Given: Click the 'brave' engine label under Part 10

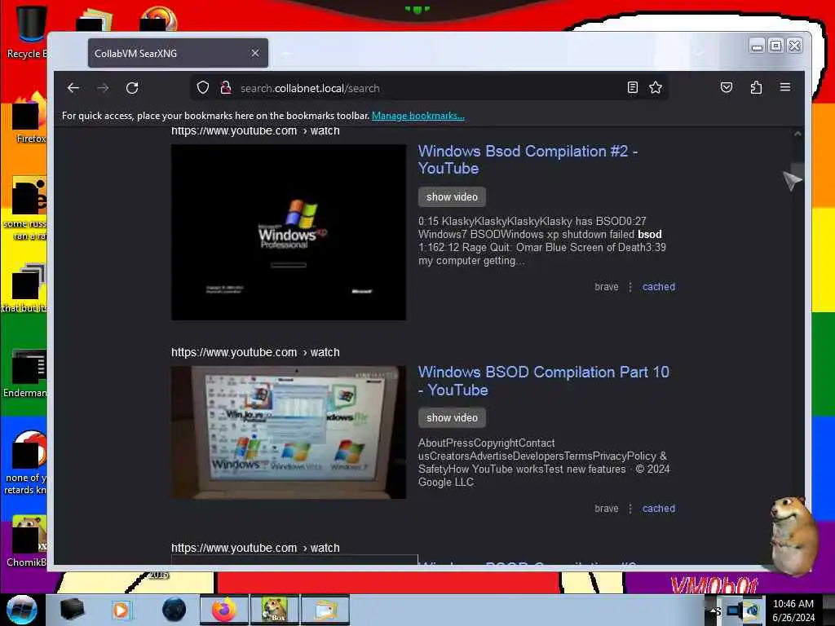Looking at the screenshot, I should [x=607, y=509].
